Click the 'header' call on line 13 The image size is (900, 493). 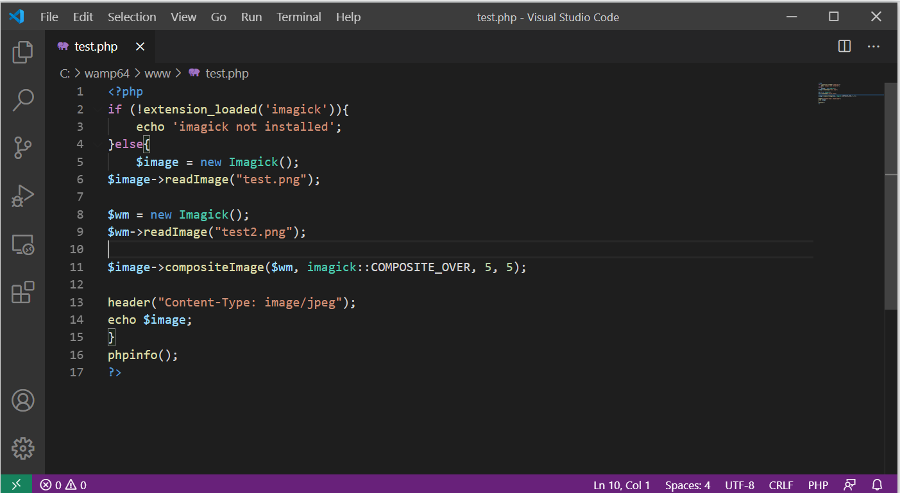[x=129, y=302]
